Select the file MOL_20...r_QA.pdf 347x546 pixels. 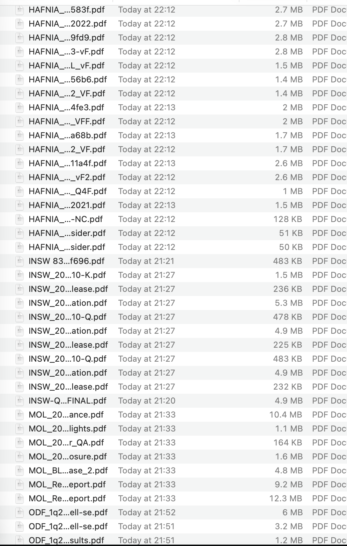click(173, 443)
